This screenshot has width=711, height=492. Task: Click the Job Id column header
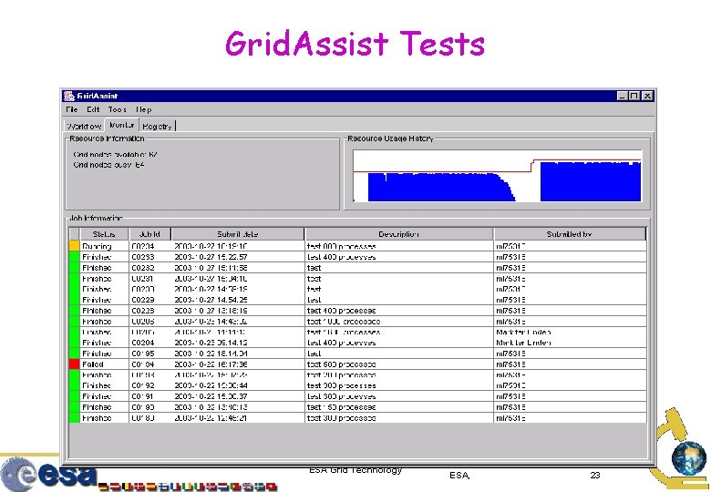[149, 234]
